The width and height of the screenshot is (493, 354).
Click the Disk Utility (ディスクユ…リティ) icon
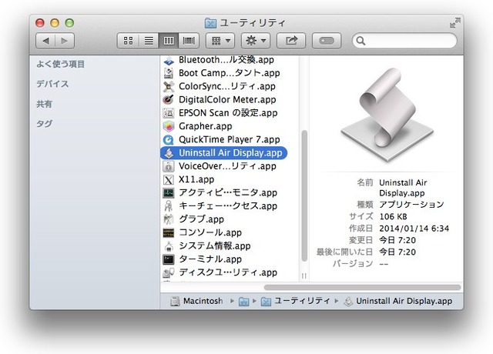coord(169,272)
